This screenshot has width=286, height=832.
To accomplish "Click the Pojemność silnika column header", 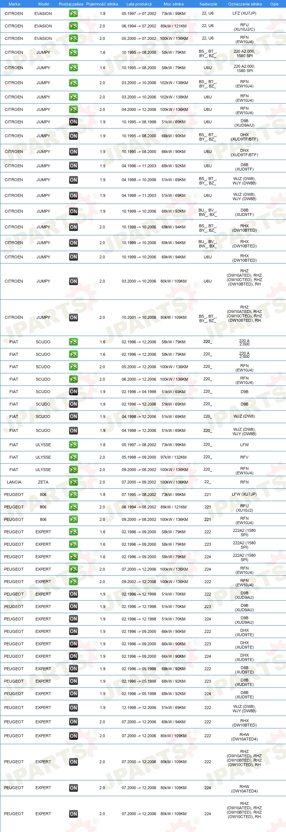I will [x=102, y=4].
